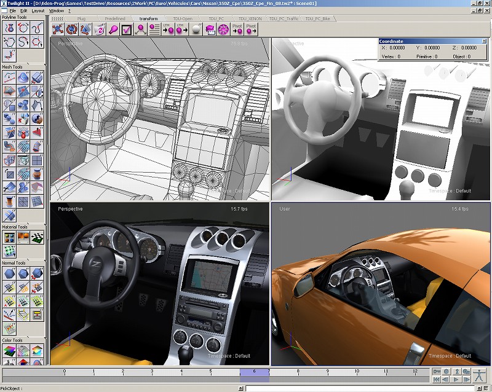The height and width of the screenshot is (392, 492).
Task: Switch to the TDU-Open toolbar tab
Action: point(183,18)
